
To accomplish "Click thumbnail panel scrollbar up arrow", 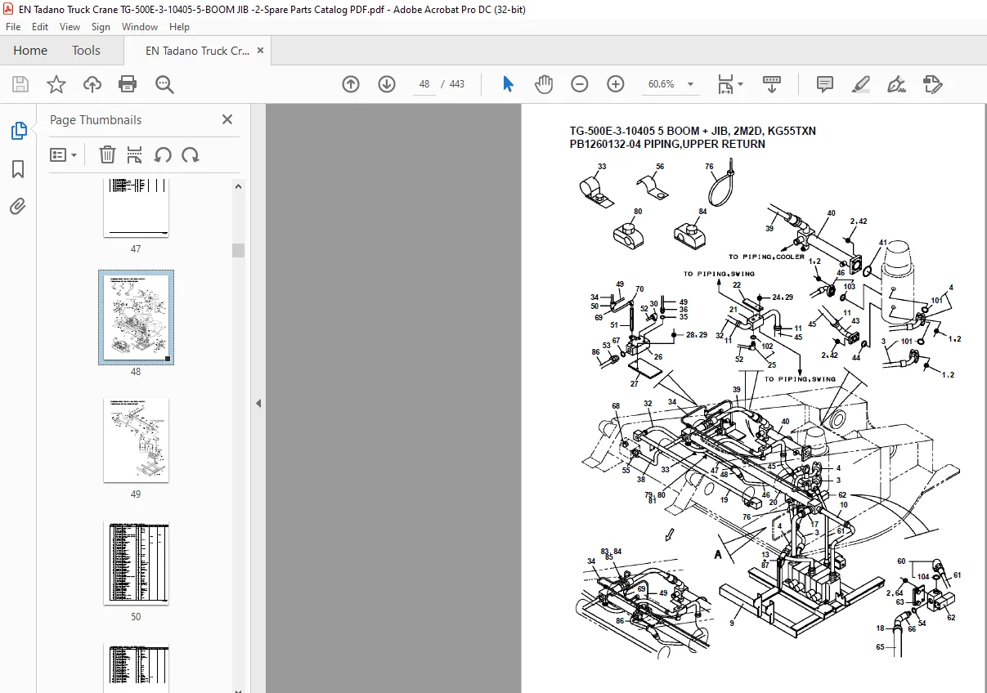I will pos(238,186).
